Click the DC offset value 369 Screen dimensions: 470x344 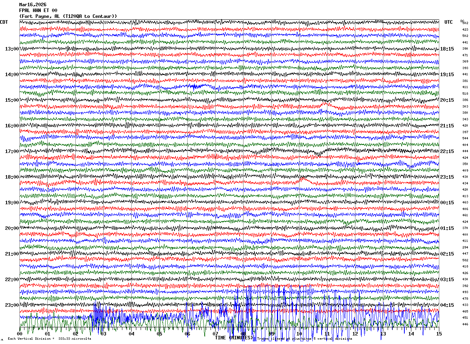pyautogui.click(x=465, y=62)
